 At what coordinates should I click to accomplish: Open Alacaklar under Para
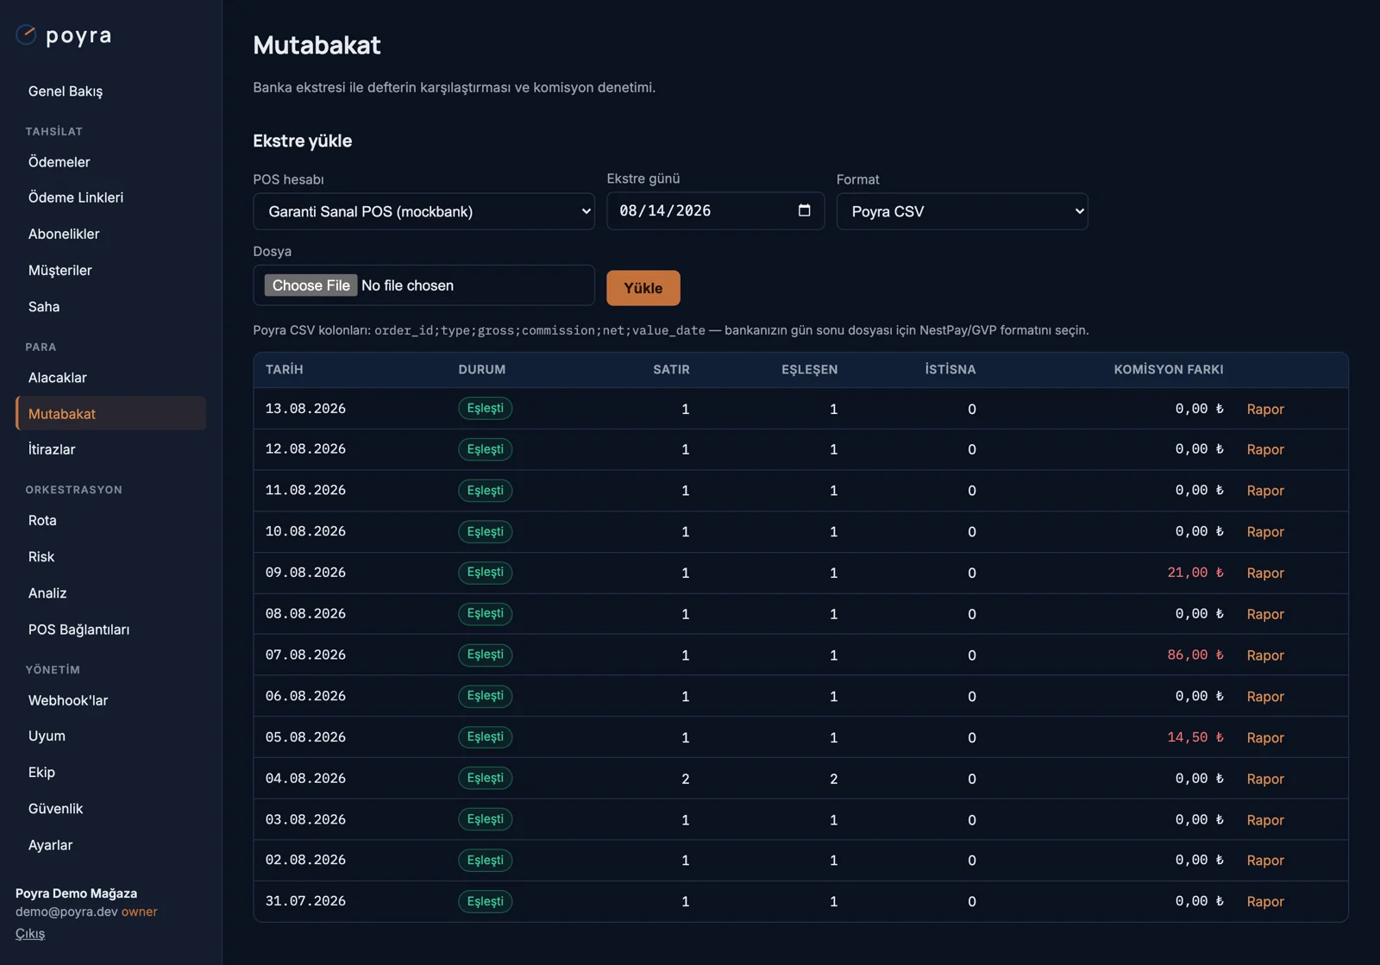click(58, 378)
